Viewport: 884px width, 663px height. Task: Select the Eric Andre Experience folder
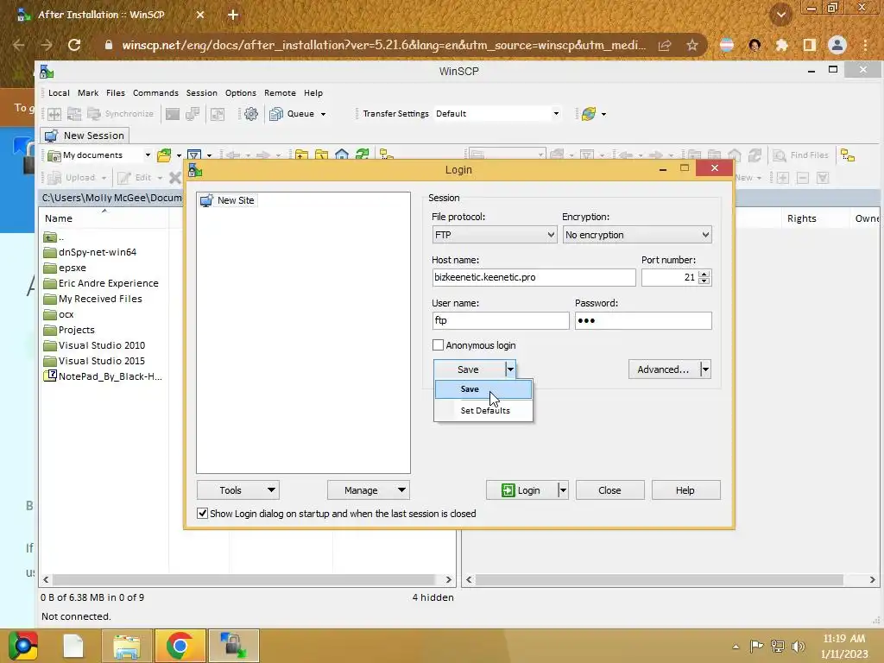click(x=102, y=283)
